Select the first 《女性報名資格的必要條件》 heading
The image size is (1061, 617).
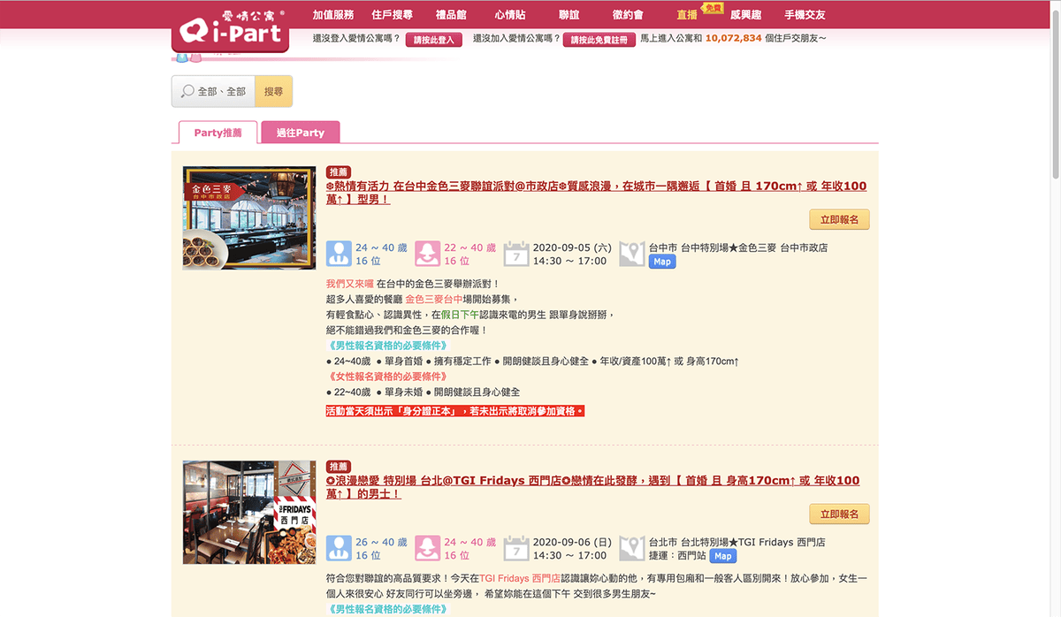point(386,377)
